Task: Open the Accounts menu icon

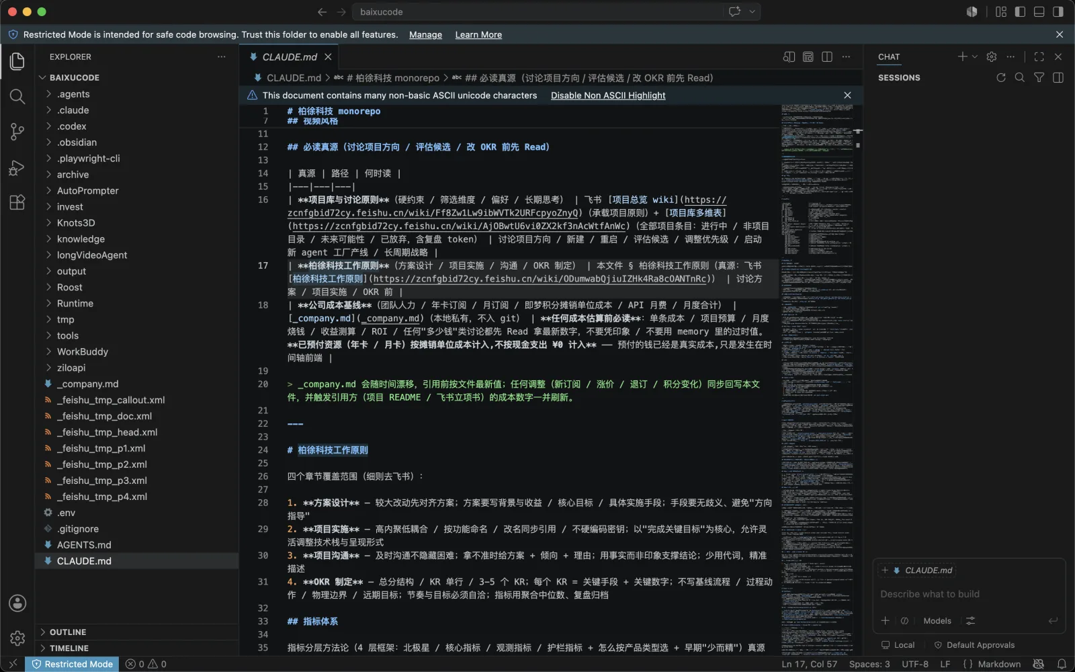Action: 17,603
